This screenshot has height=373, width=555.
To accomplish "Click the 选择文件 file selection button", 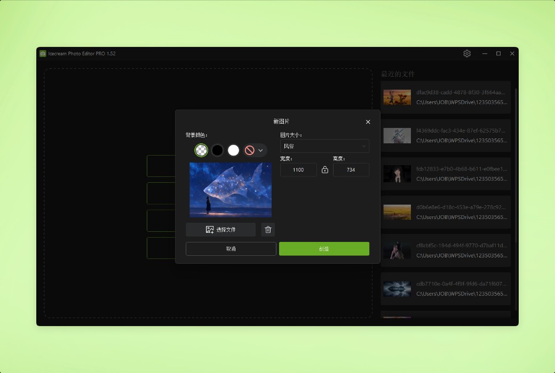I will coord(220,229).
